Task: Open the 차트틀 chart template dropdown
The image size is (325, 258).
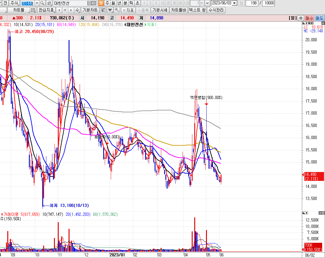Action: click(19, 10)
